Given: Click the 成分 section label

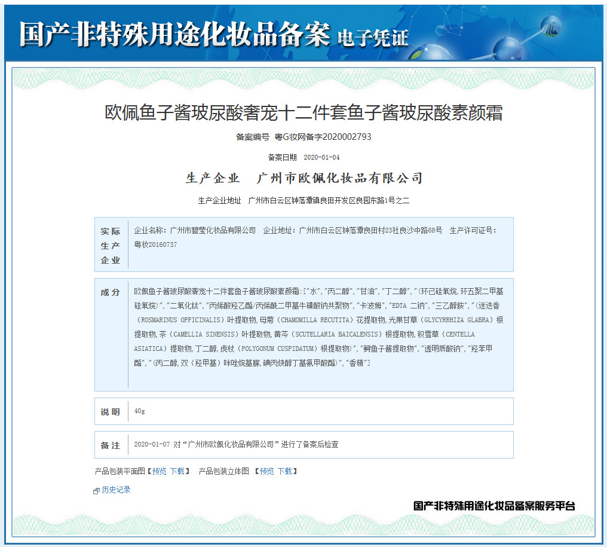Looking at the screenshot, I should tap(111, 293).
